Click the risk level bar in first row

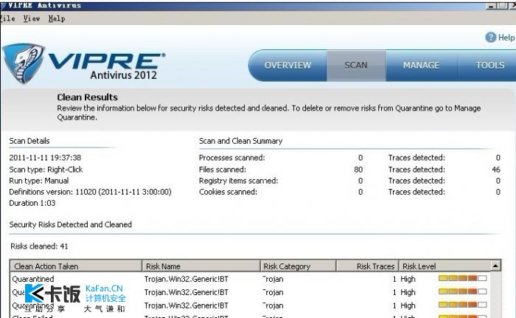pos(463,278)
